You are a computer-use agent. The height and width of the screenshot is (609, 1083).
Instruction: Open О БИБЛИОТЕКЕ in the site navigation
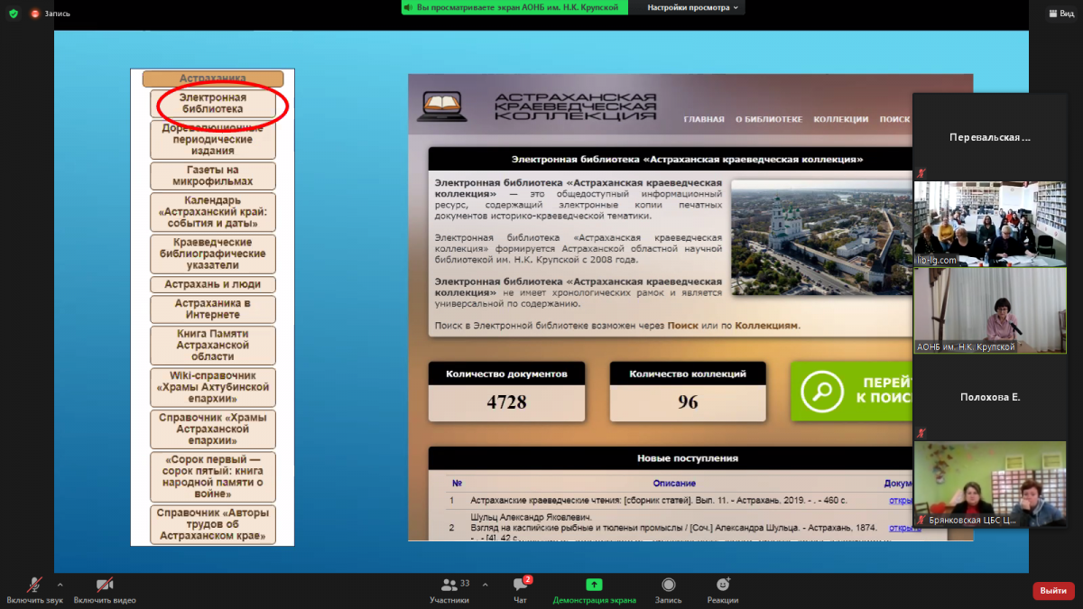769,119
